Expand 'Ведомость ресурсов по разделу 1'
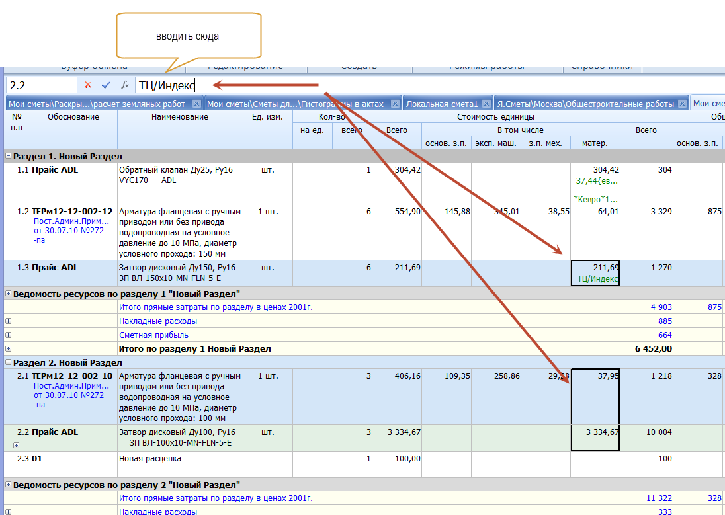The height and width of the screenshot is (515, 725). coord(9,293)
